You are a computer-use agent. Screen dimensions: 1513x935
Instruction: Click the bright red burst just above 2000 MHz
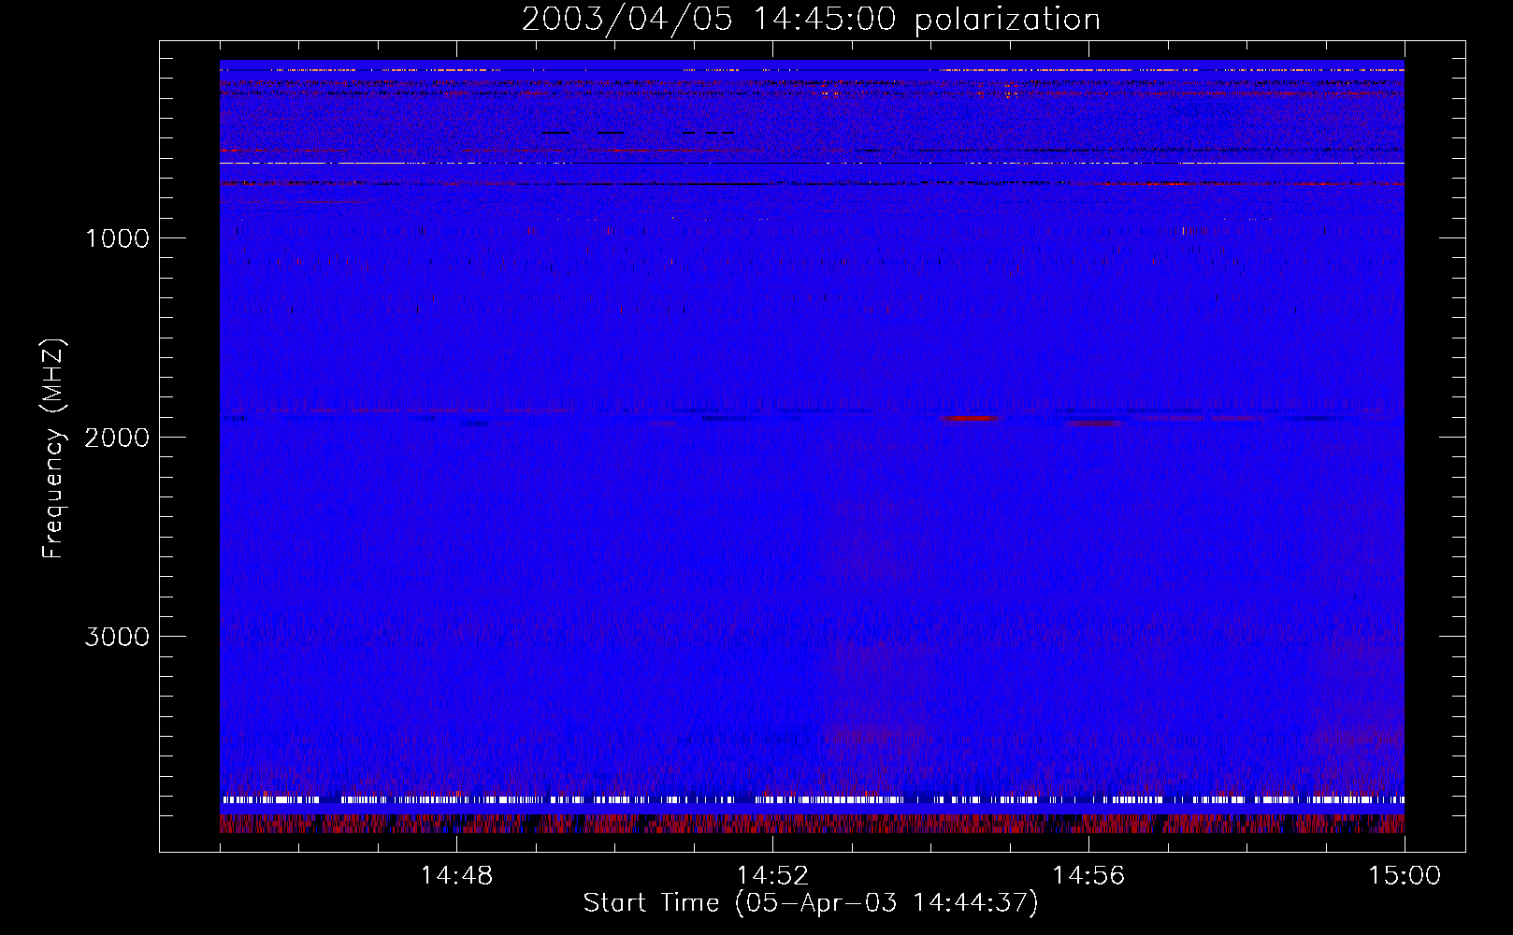971,418
